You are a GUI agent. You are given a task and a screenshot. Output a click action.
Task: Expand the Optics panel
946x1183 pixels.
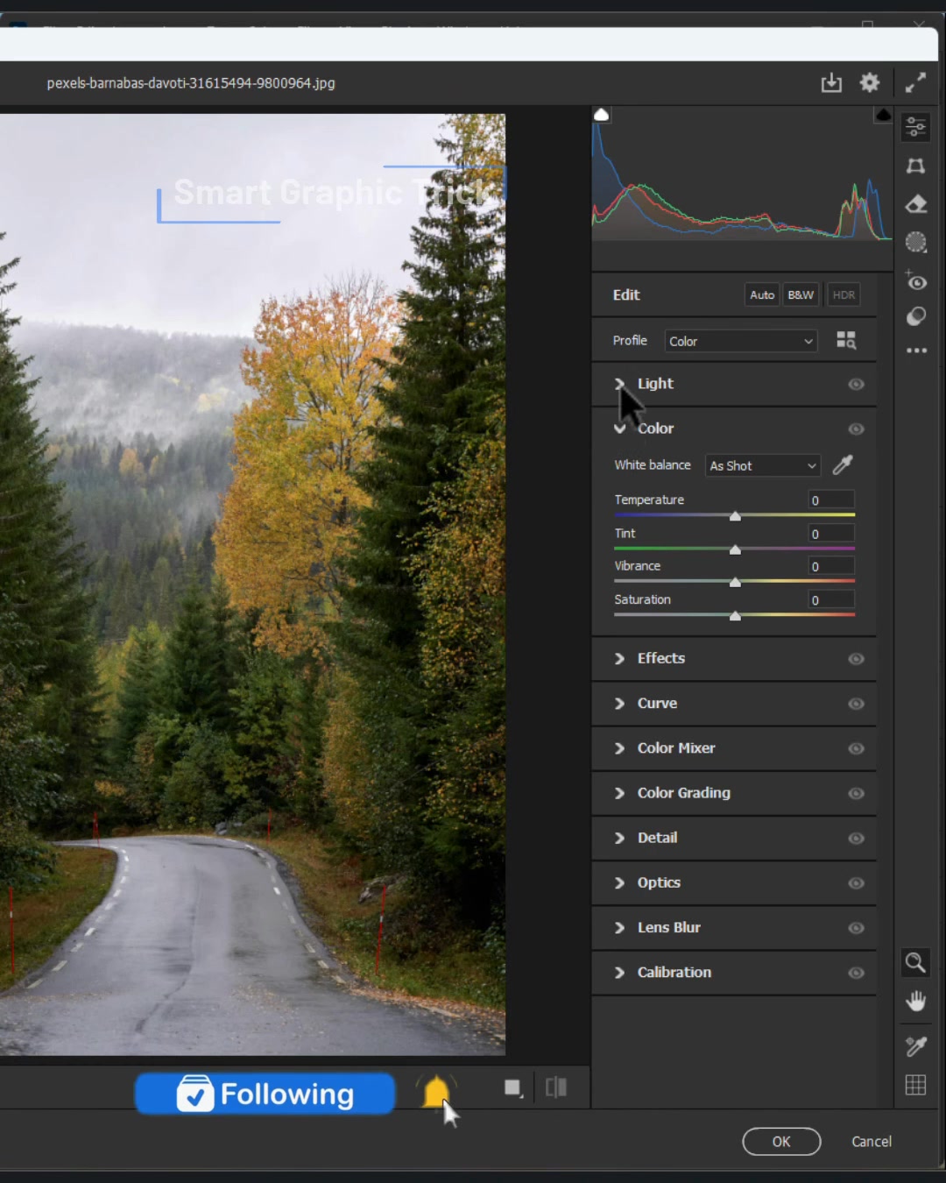coord(619,882)
